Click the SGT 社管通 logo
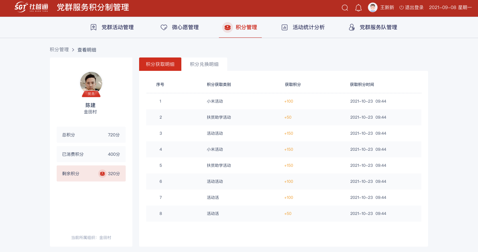Screen dimensions: 478x252 (x=31, y=7)
